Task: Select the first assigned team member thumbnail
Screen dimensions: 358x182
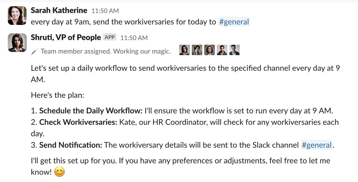Action: [x=184, y=50]
